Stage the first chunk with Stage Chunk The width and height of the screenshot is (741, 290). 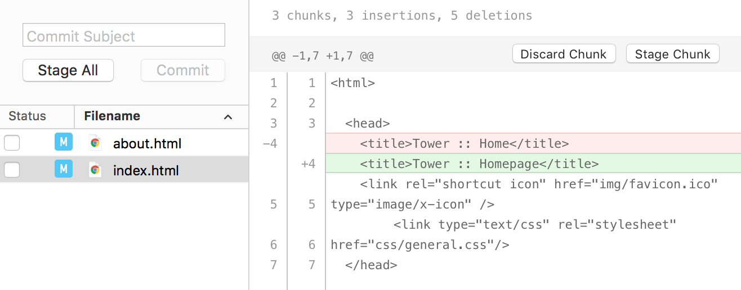point(672,54)
